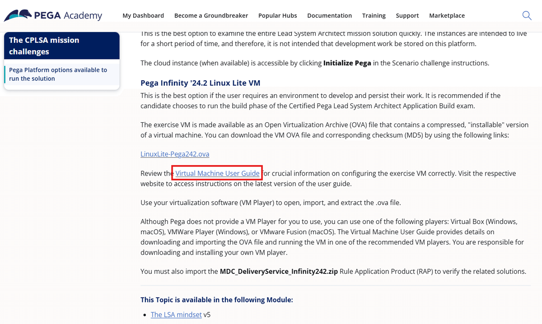
Task: Open the Popular Hubs menu
Action: [x=277, y=15]
